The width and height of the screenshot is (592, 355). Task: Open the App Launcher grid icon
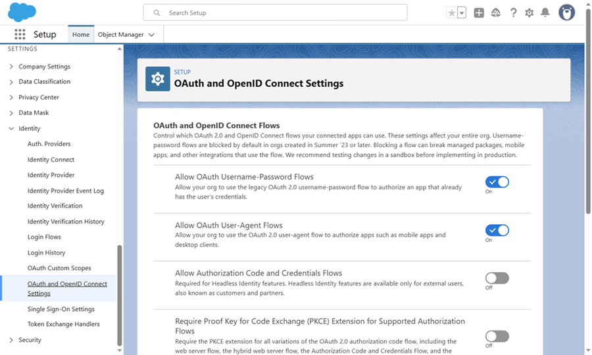click(x=20, y=34)
